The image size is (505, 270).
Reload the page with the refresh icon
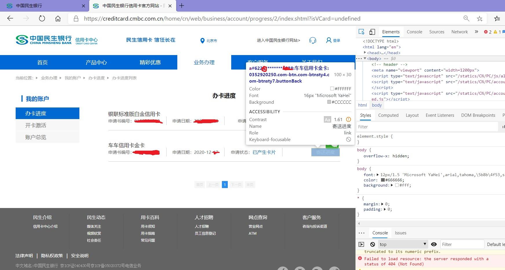coord(42,19)
